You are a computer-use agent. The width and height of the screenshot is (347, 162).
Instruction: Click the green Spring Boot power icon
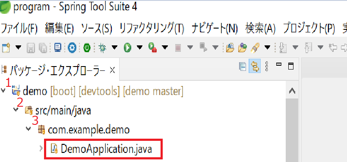(87, 48)
